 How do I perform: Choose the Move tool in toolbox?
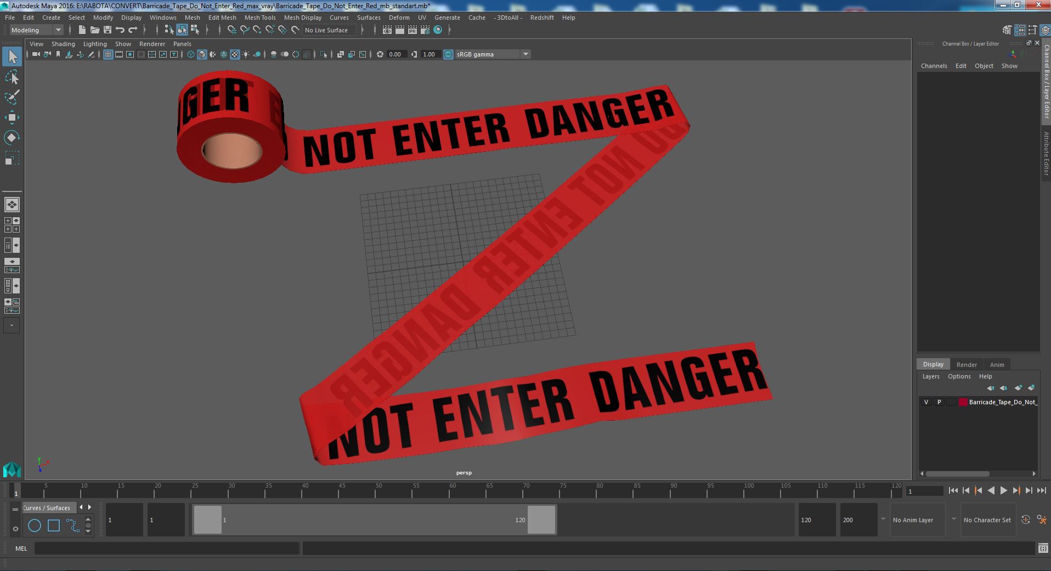pyautogui.click(x=12, y=117)
